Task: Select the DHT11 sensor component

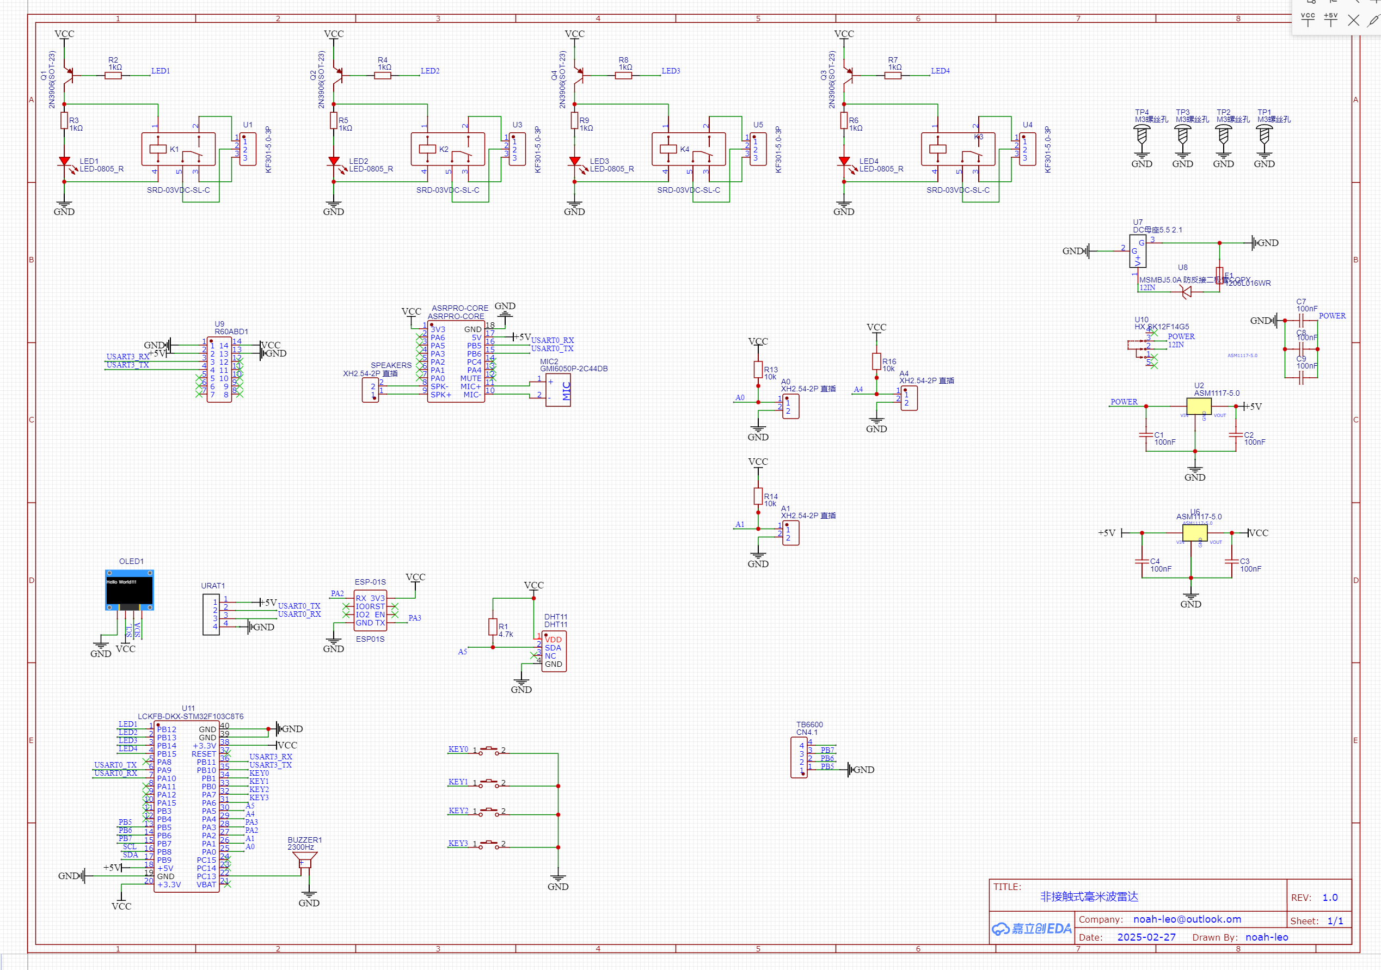Action: [x=554, y=652]
